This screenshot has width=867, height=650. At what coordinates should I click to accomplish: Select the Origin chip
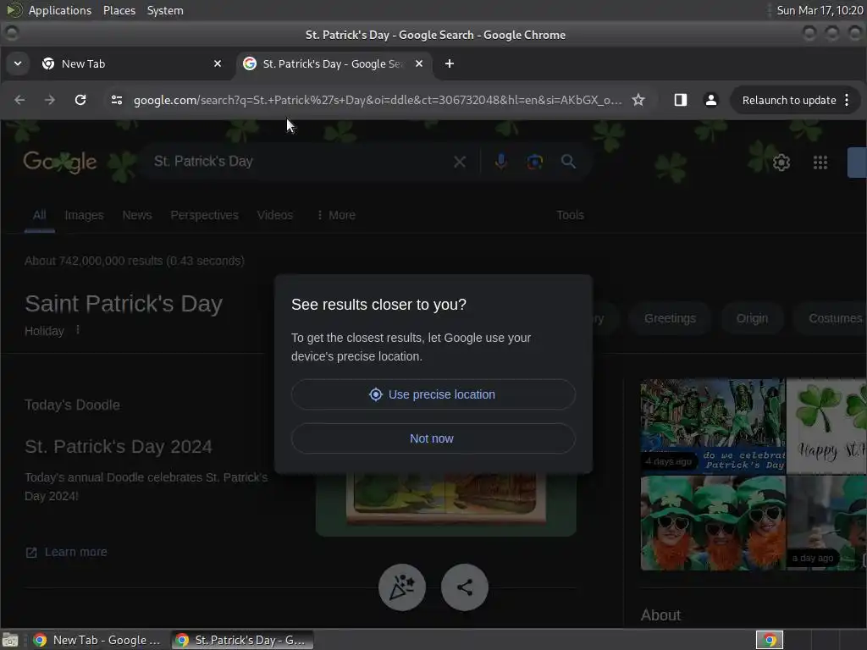(752, 318)
